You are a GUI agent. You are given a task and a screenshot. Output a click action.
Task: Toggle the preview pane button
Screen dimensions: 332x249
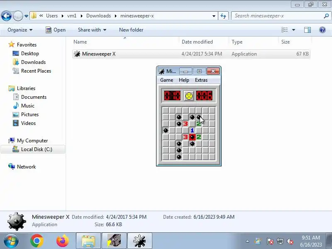pos(308,30)
